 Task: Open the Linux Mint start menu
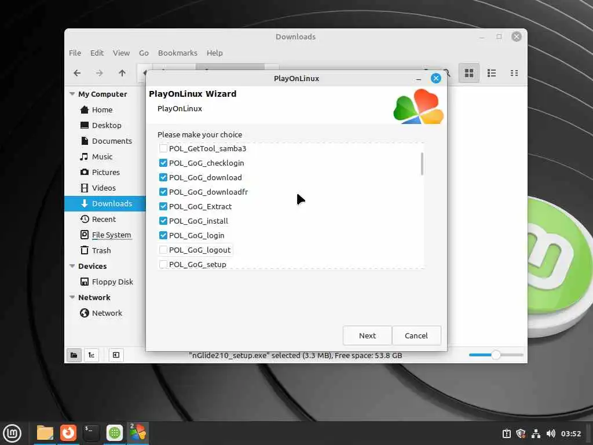click(x=12, y=433)
